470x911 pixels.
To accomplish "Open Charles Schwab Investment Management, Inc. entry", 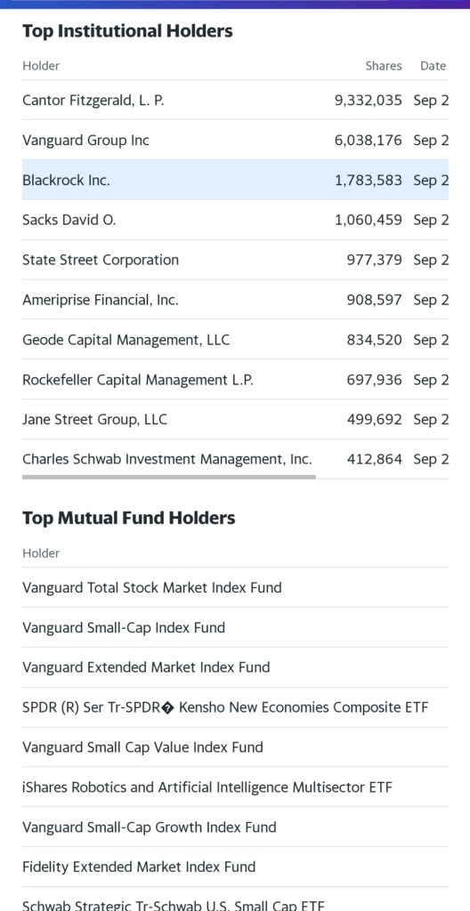I will pyautogui.click(x=235, y=460).
